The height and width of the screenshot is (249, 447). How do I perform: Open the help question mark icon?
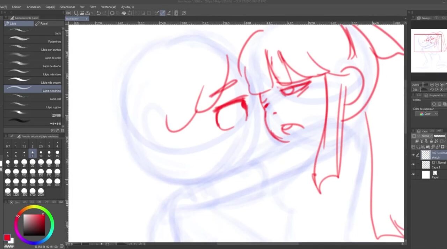pos(184,13)
